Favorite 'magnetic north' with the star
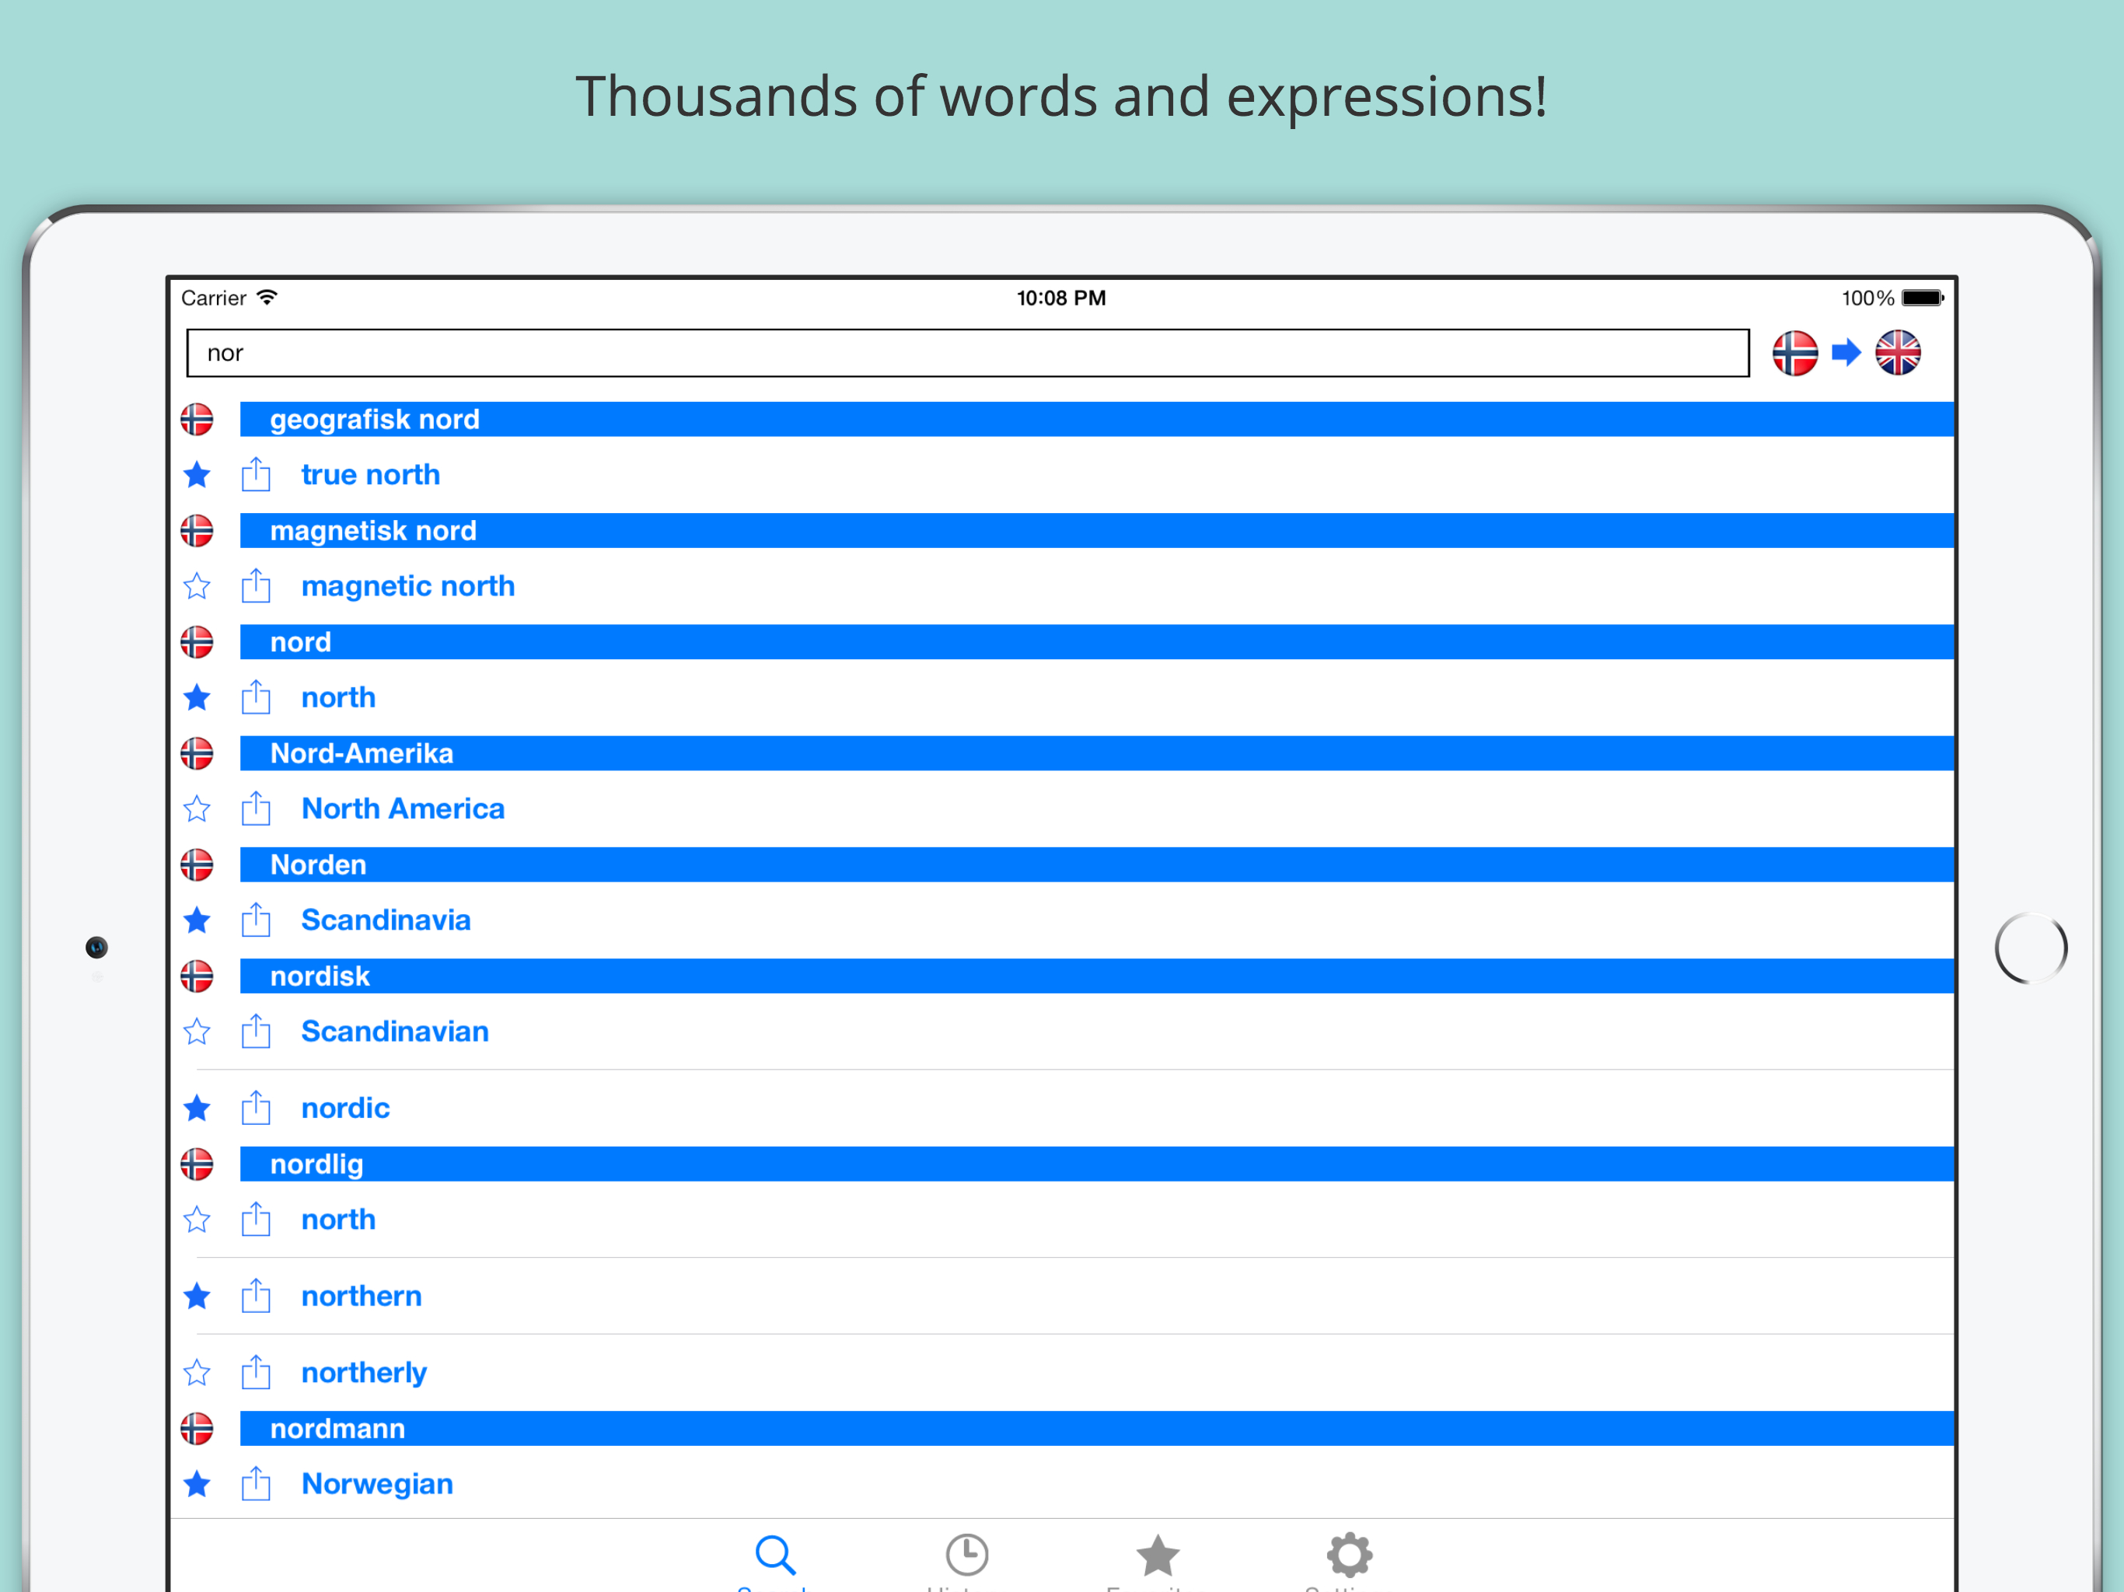This screenshot has height=1592, width=2124. (x=197, y=585)
